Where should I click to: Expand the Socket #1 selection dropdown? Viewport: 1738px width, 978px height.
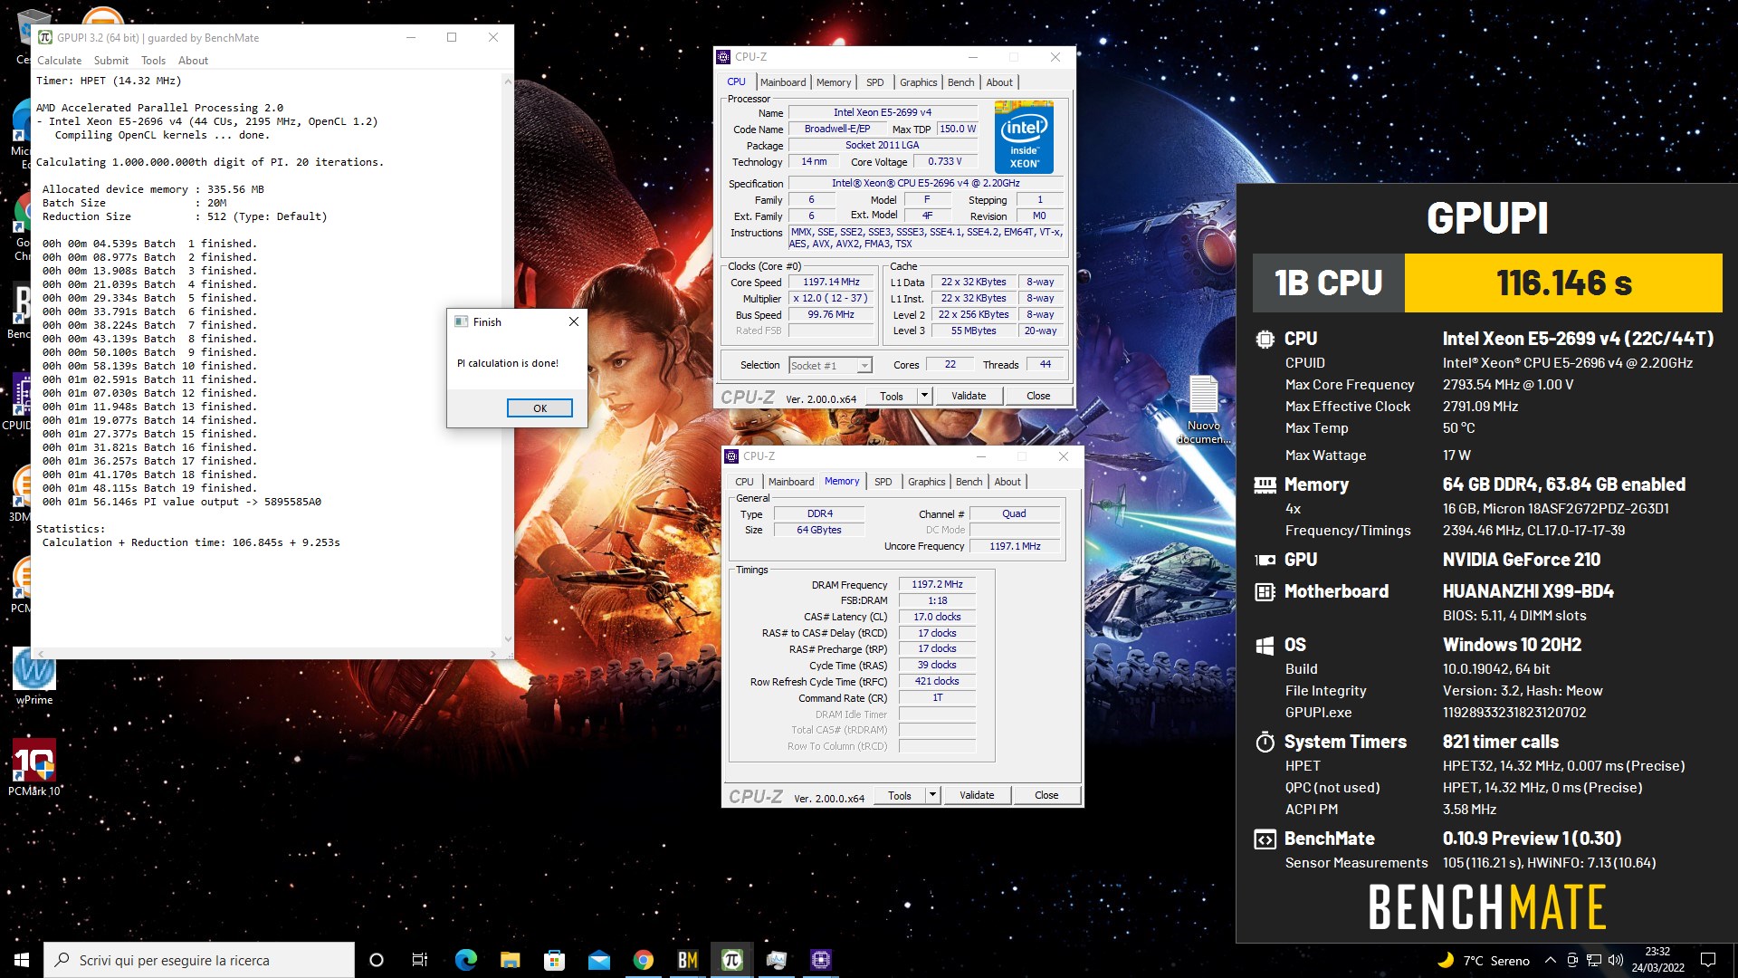pos(864,366)
